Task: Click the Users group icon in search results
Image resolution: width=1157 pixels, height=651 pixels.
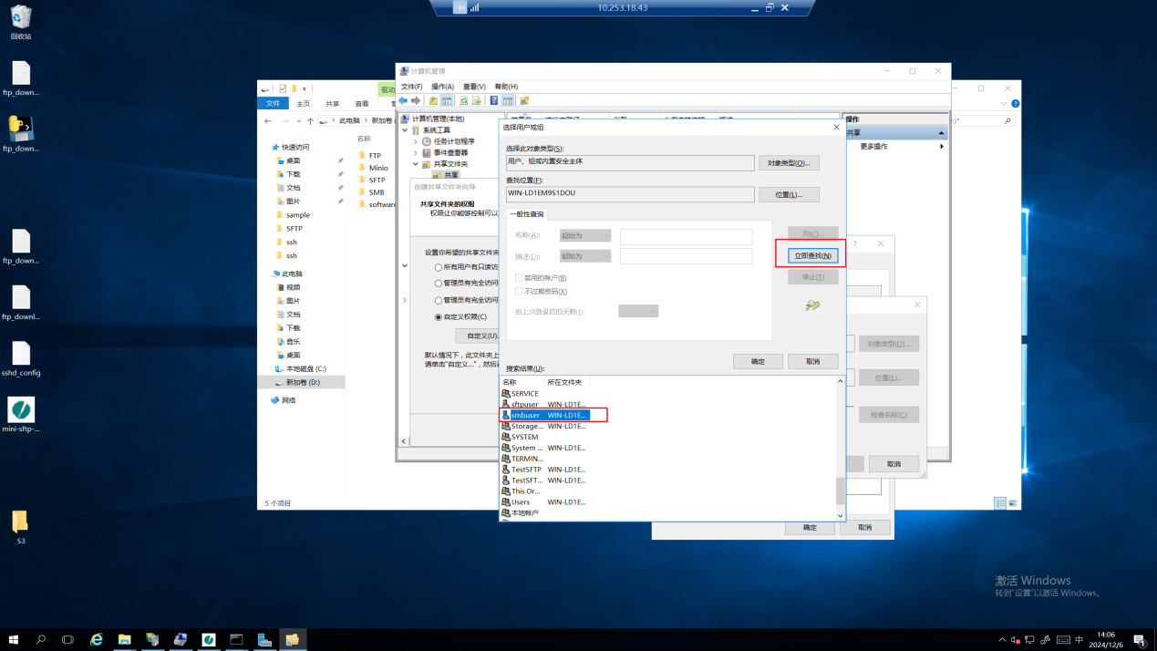Action: [506, 502]
